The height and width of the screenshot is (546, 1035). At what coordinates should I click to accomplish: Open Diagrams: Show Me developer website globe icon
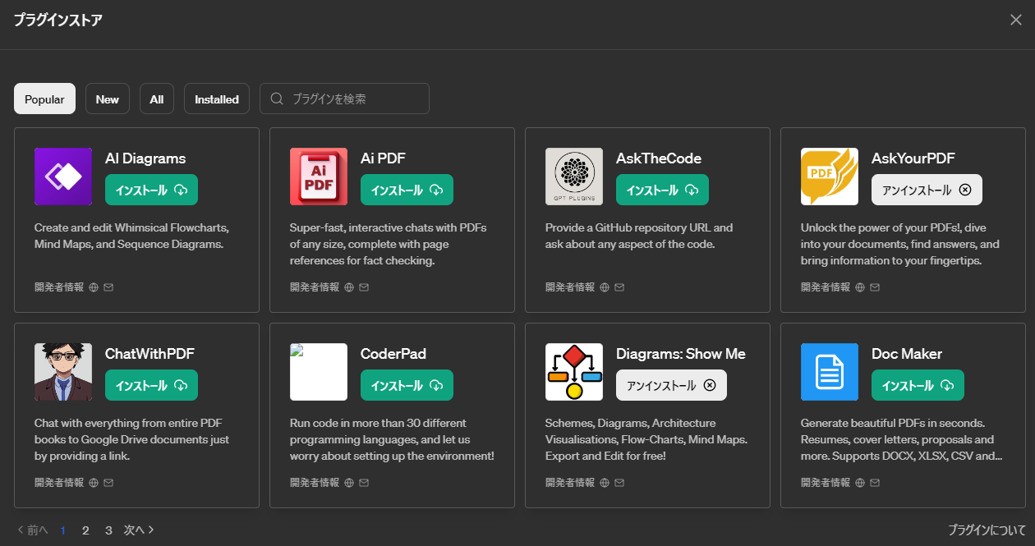click(605, 483)
